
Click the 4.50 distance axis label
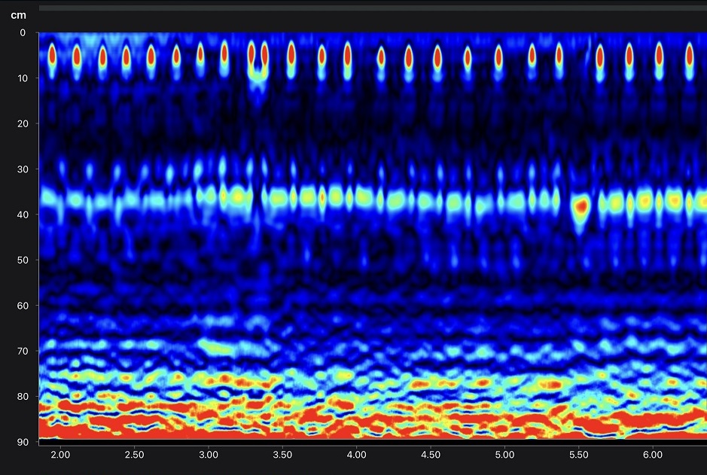click(x=431, y=455)
